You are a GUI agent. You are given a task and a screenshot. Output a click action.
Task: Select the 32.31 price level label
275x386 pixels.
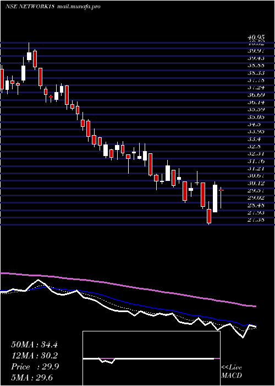256,154
